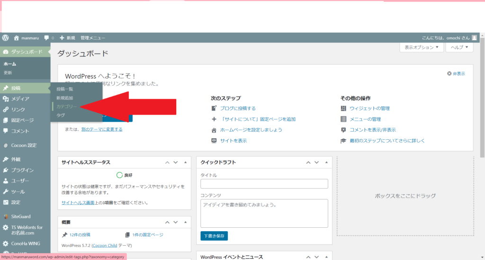Click the omochi user avatar icon
The width and height of the screenshot is (485, 260).
[474, 38]
